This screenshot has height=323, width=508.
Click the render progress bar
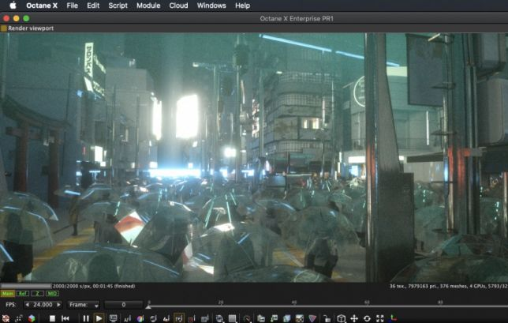[x=26, y=286]
